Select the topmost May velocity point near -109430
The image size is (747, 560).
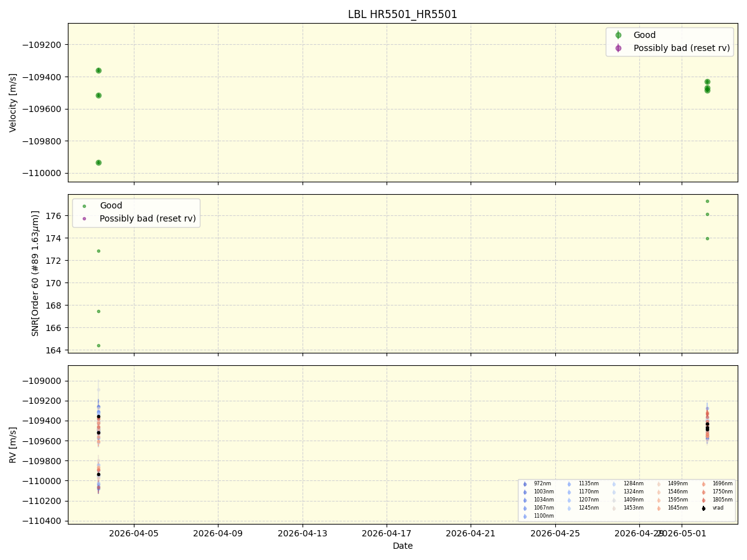707,82
